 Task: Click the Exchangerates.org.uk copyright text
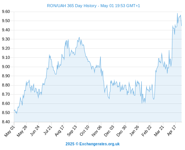coord(93,144)
